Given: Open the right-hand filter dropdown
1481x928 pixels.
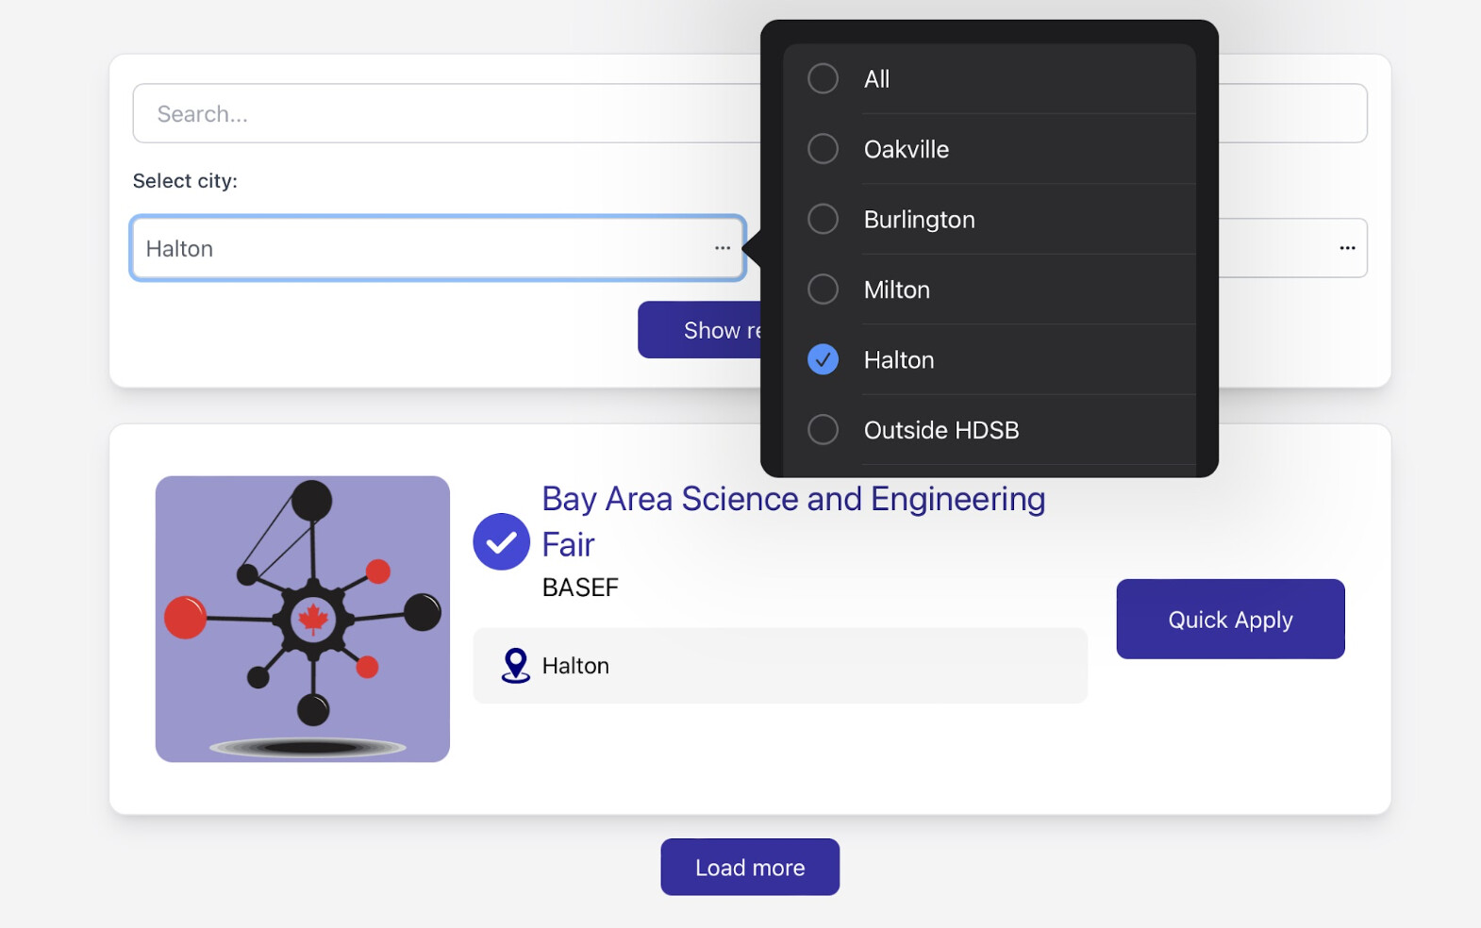Looking at the screenshot, I should (x=1292, y=248).
